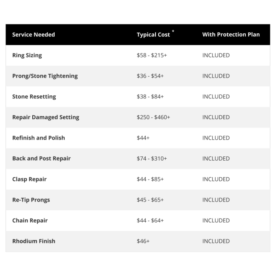This screenshot has width=276, height=276.
Task: Select the Ring Sizing row label
Action: click(x=27, y=55)
